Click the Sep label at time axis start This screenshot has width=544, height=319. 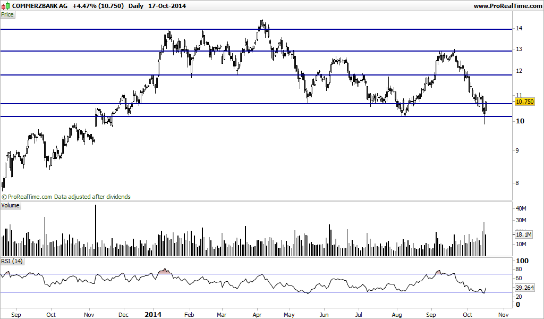pos(16,315)
